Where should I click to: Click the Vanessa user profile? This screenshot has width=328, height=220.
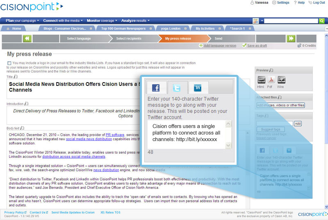[260, 2]
